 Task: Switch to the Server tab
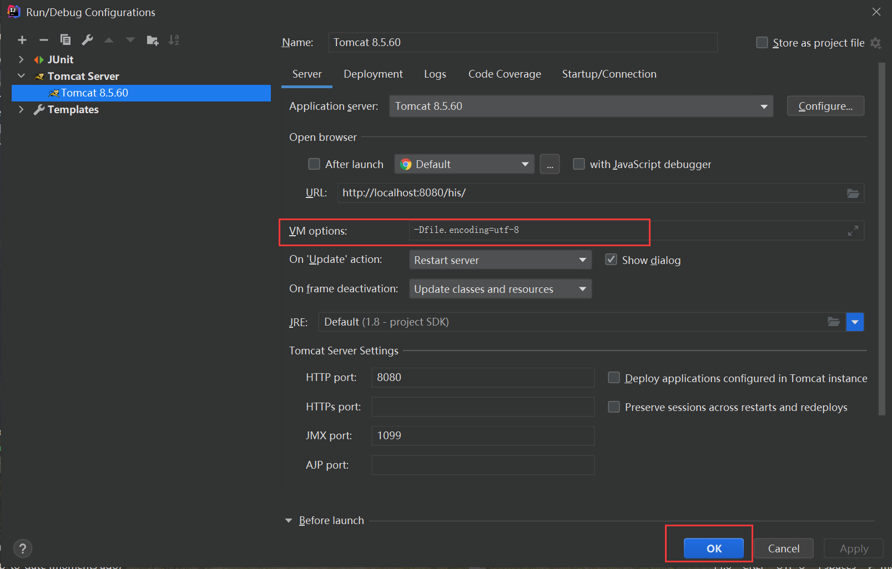pos(307,74)
